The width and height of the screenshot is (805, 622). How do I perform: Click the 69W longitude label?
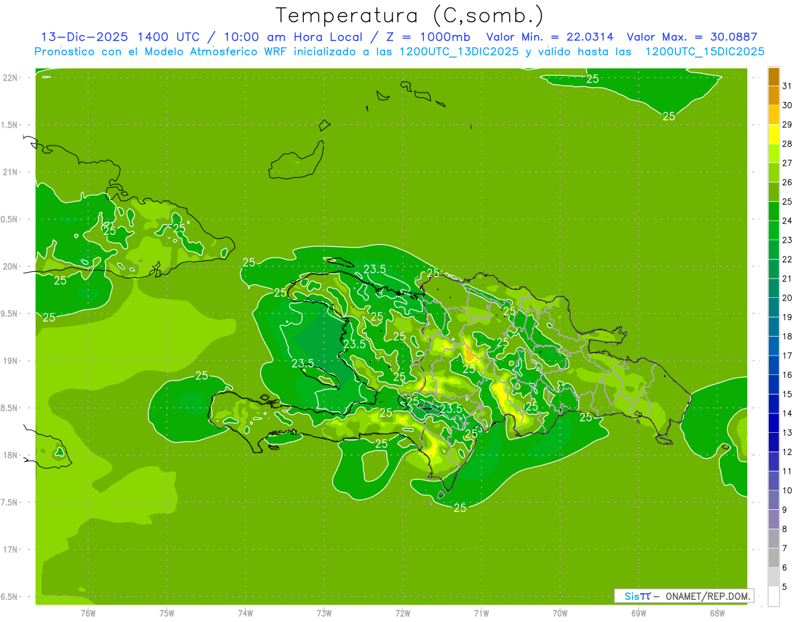639,613
